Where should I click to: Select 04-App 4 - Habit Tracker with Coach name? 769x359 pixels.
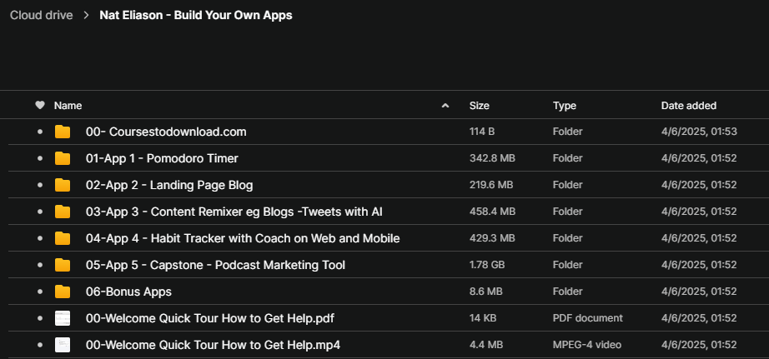pyautogui.click(x=243, y=238)
